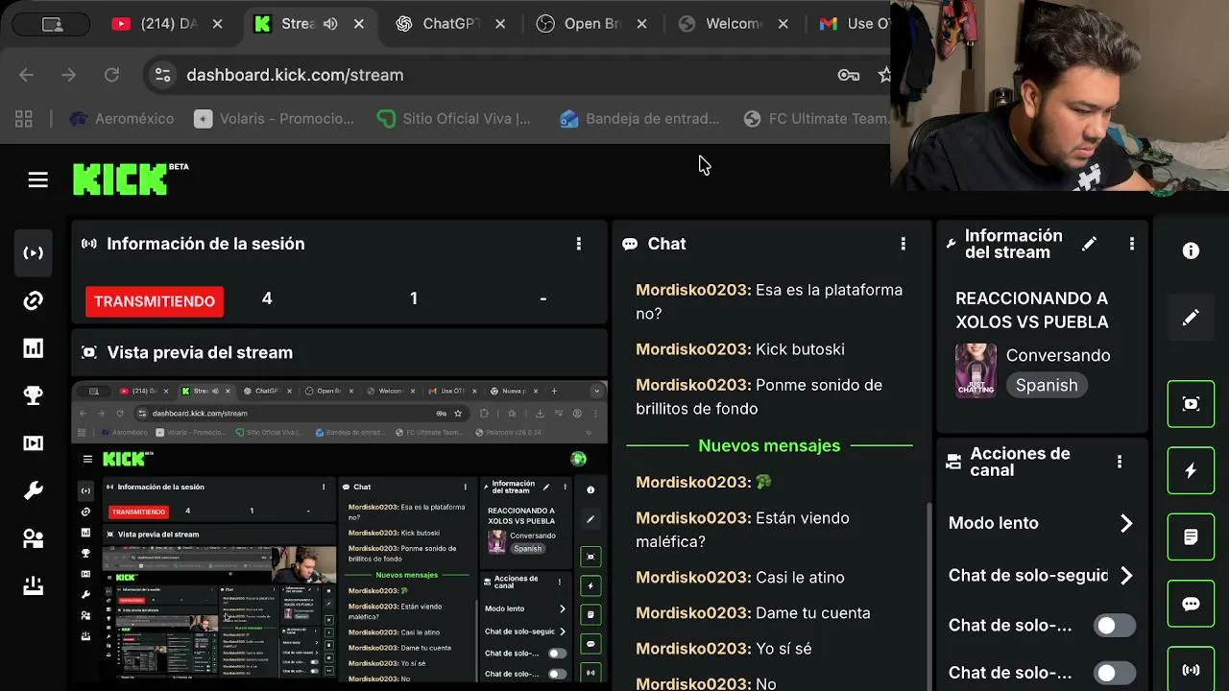The width and height of the screenshot is (1229, 691).
Task: Open the Kick hamburger navigation menu
Action: [37, 179]
